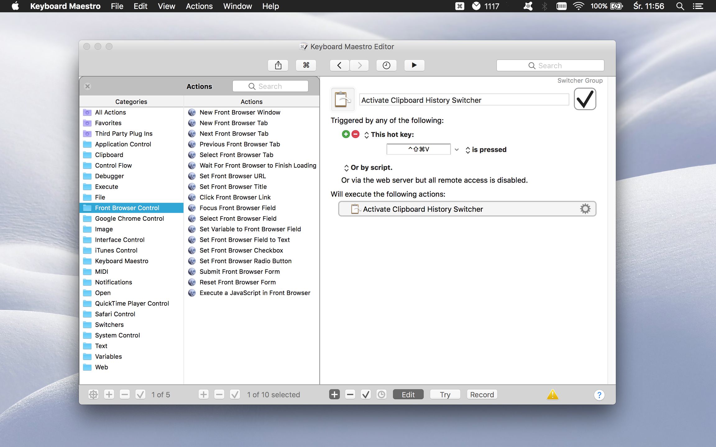Toggle the enable-macro checkmark beside Edit button

[x=366, y=395]
